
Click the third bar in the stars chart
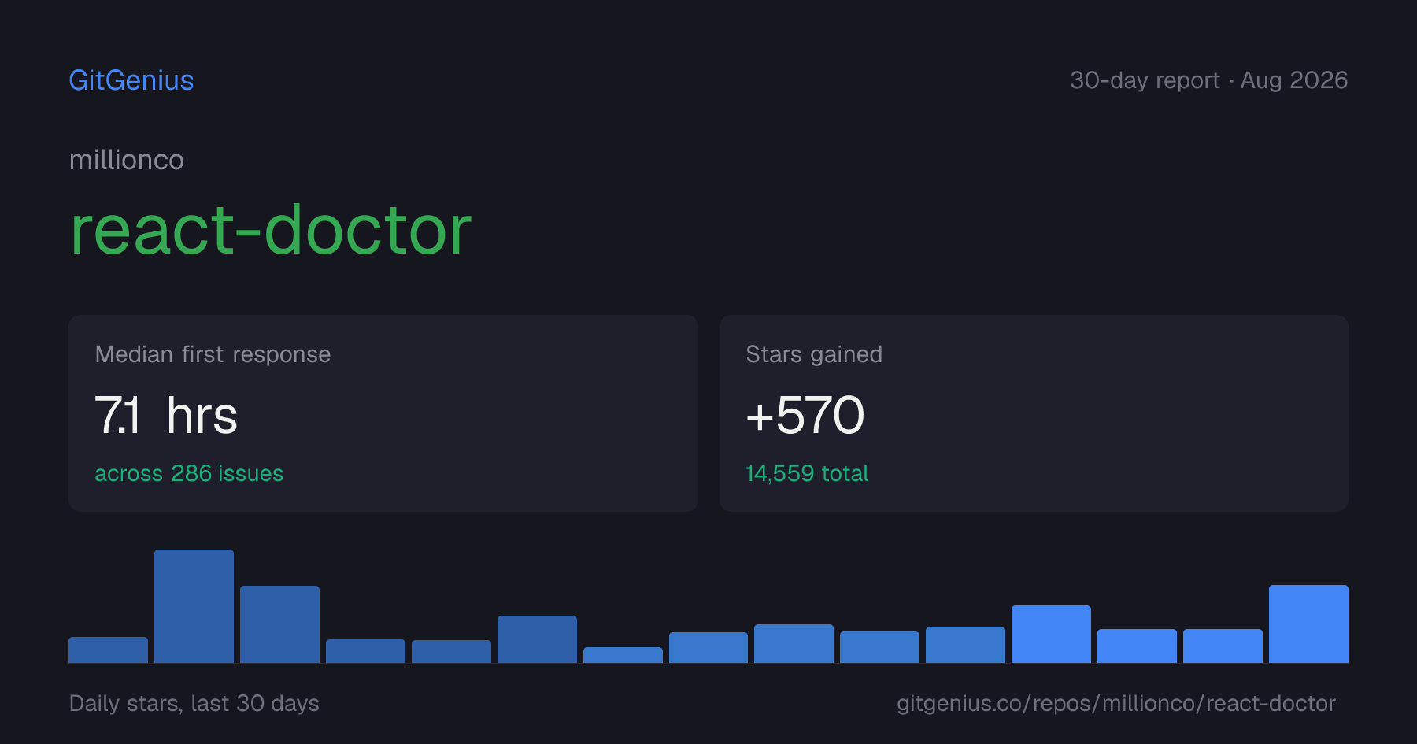[x=279, y=624]
